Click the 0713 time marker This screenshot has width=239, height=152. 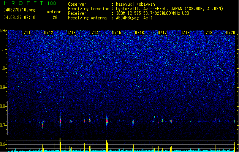click(x=71, y=33)
